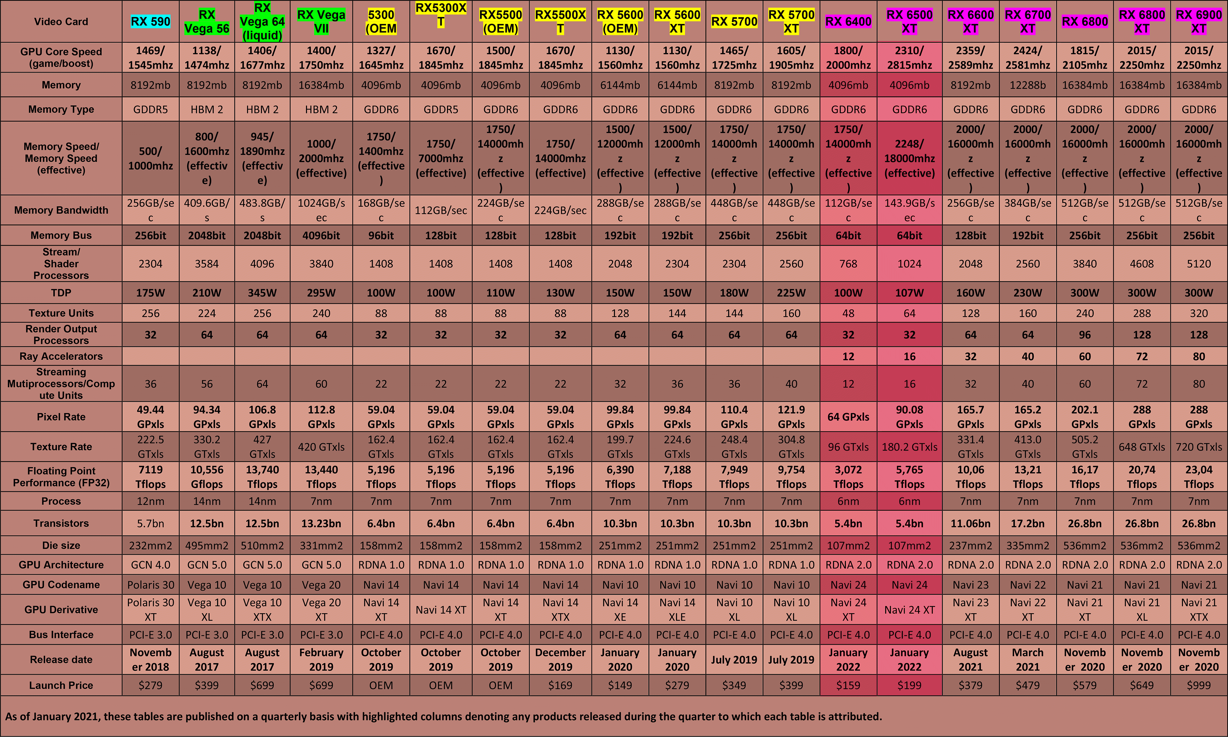Click the quarterly publication footnote text

click(444, 716)
